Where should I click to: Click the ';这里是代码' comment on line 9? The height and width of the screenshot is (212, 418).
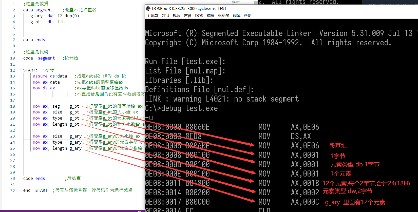click(x=36, y=52)
